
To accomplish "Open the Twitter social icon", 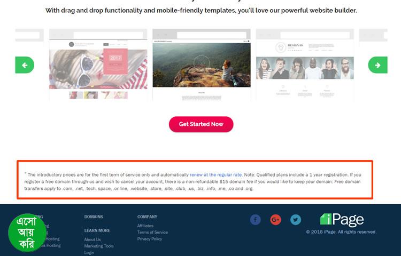I will click(x=296, y=220).
